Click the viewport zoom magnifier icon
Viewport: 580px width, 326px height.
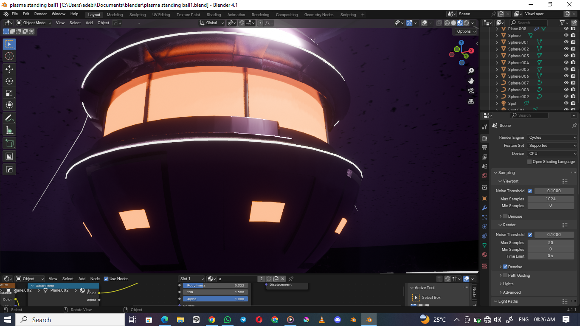[471, 71]
